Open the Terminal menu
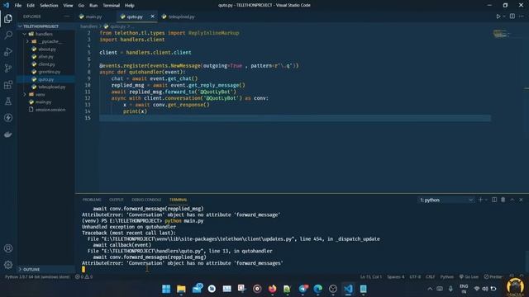Image resolution: width=529 pixels, height=297 pixels. (x=111, y=6)
